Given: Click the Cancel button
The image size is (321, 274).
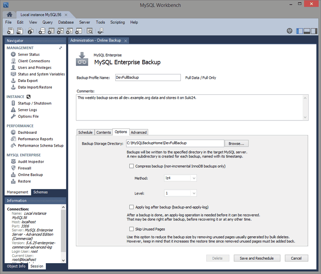Looking at the screenshot, I should click(x=296, y=258).
